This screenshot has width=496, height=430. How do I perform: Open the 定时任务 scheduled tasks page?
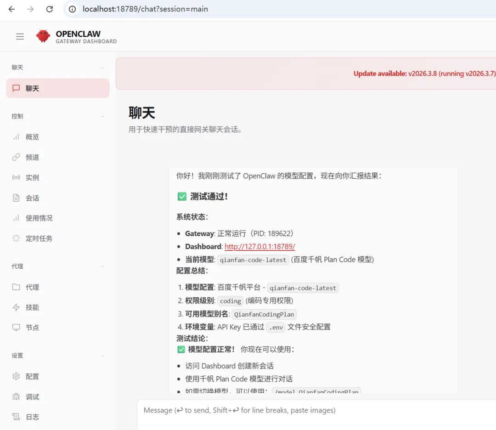[58, 238]
